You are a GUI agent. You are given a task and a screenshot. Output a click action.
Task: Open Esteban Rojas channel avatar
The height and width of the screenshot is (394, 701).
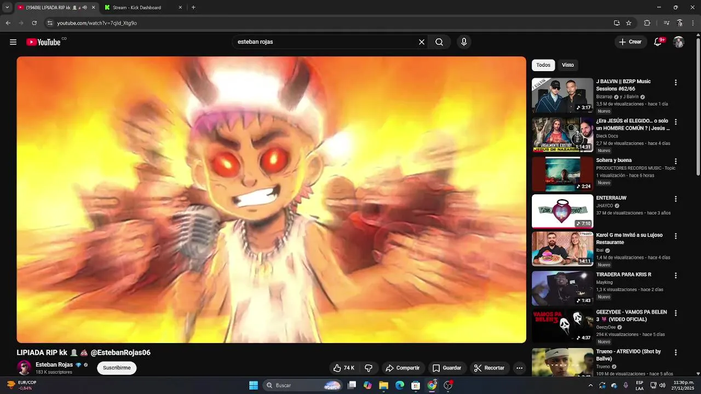(x=24, y=368)
